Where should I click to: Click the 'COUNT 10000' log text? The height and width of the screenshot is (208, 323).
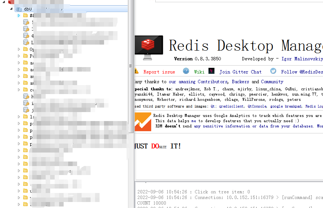[152, 203]
